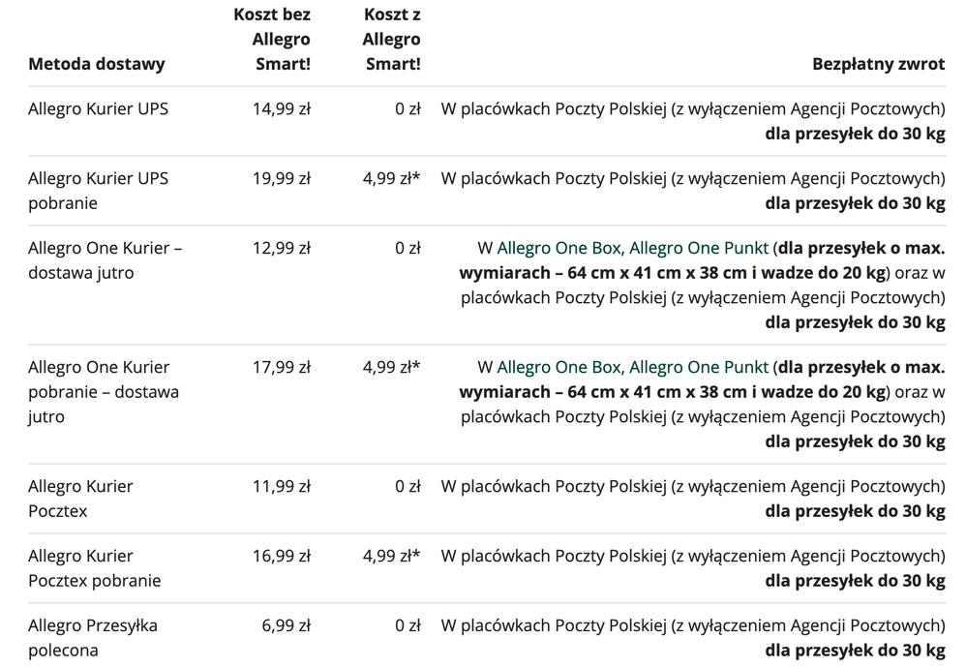This screenshot has width=966, height=668.
Task: Select the 'Allegro Kurier UPS' method priced 14,99 zł
Action: point(98,109)
